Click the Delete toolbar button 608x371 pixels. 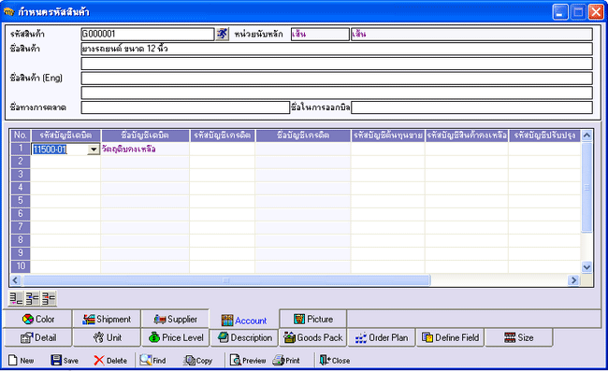tap(110, 360)
